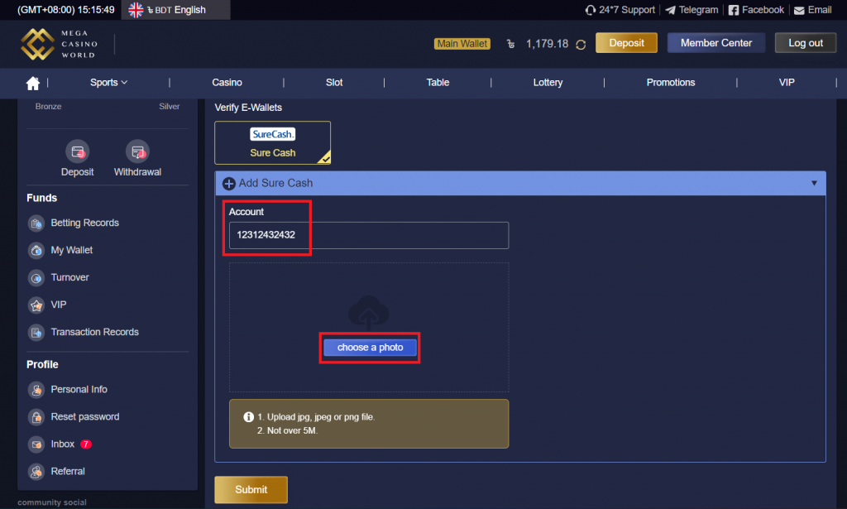
Task: Click the Withdrawal icon in sidebar
Action: click(137, 151)
